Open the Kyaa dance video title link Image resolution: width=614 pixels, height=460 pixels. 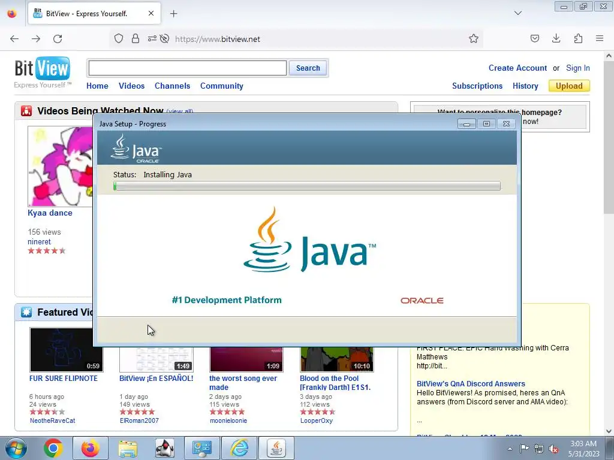pos(50,213)
